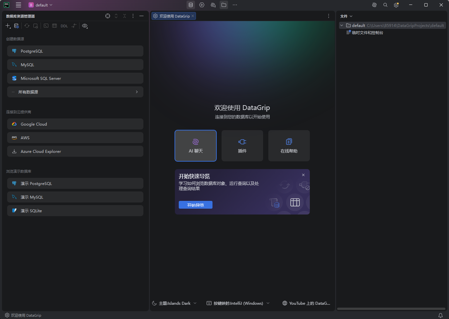Open the AI chat tool window icon
The width and height of the screenshot is (449, 319).
(x=213, y=5)
